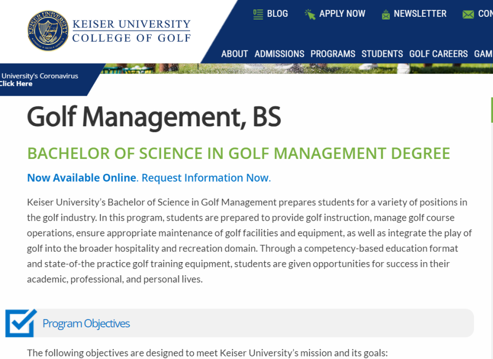Expand the Program Objectives section

pyautogui.click(x=240, y=323)
